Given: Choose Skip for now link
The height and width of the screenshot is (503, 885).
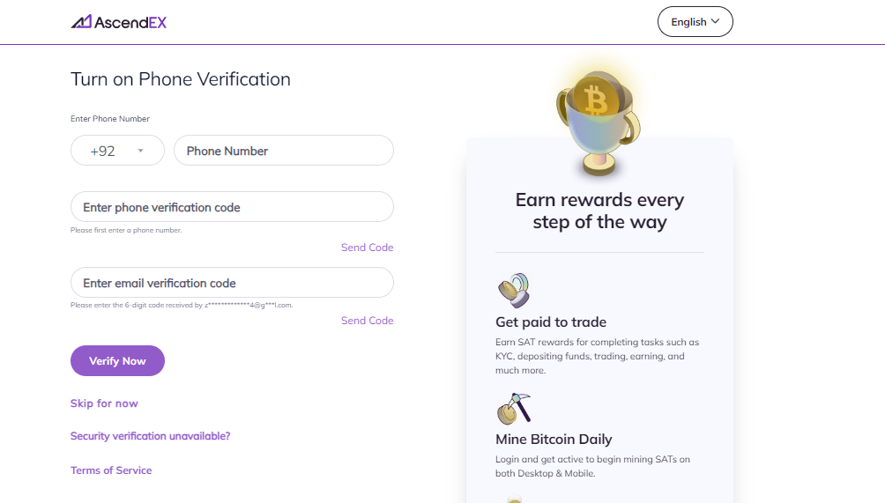Looking at the screenshot, I should point(104,403).
